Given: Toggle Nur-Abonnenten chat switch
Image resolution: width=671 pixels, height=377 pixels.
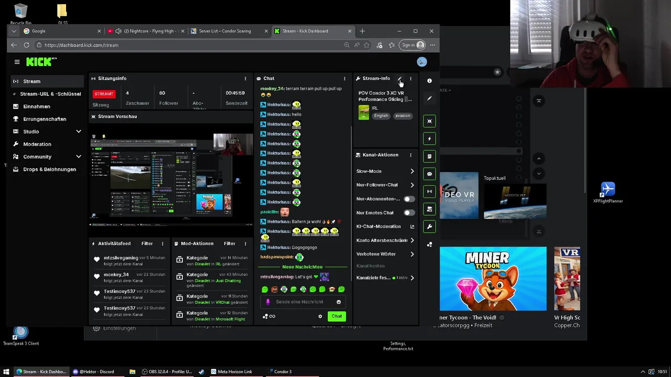Looking at the screenshot, I should point(408,199).
